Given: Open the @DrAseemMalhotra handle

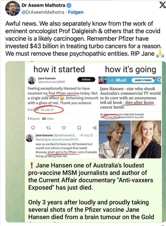Looking at the screenshot, I should tap(43, 12).
